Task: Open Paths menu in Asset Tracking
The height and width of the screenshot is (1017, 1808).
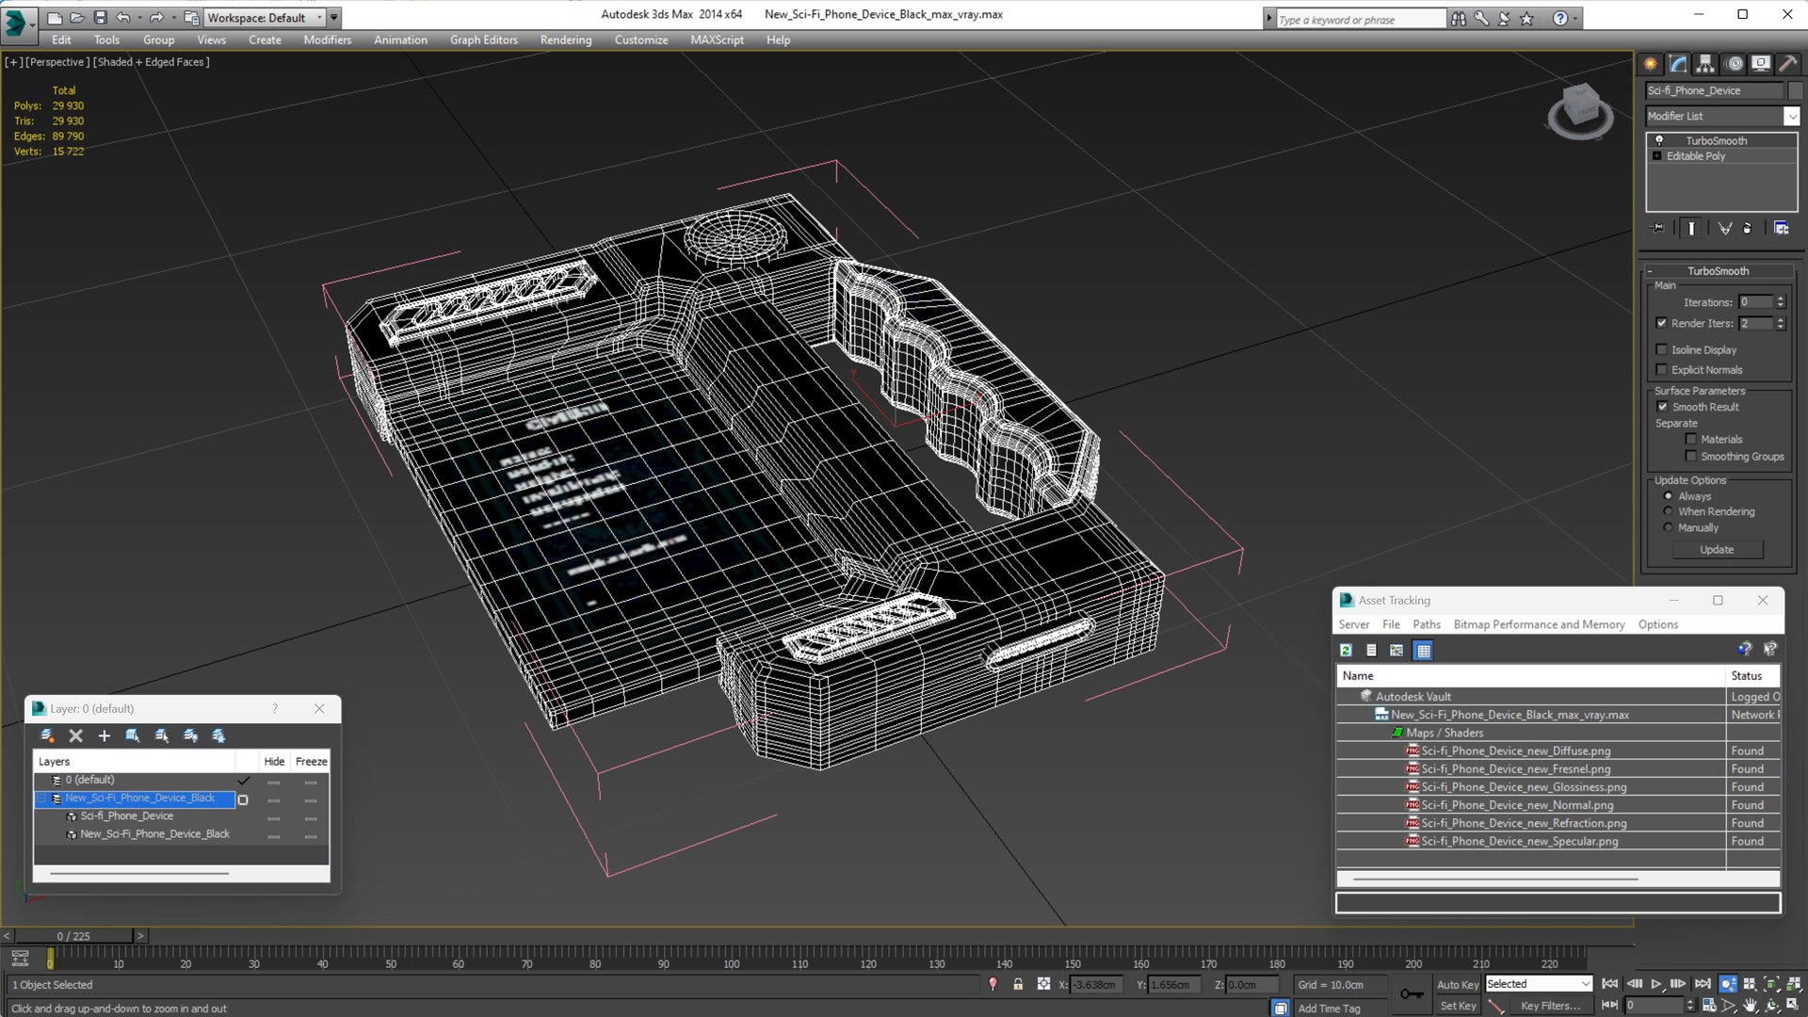Action: click(x=1427, y=624)
